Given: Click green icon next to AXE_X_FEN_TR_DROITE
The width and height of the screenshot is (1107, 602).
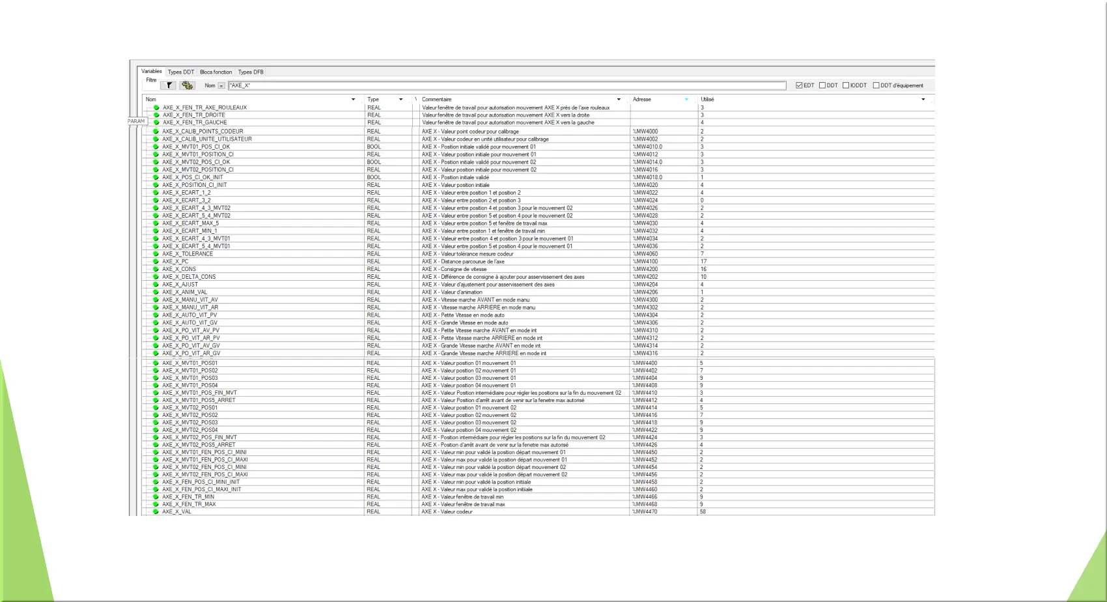Looking at the screenshot, I should [x=156, y=115].
